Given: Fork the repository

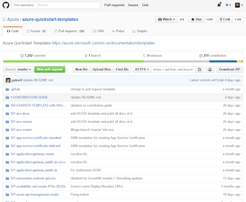Looking at the screenshot, I should coord(225,19).
